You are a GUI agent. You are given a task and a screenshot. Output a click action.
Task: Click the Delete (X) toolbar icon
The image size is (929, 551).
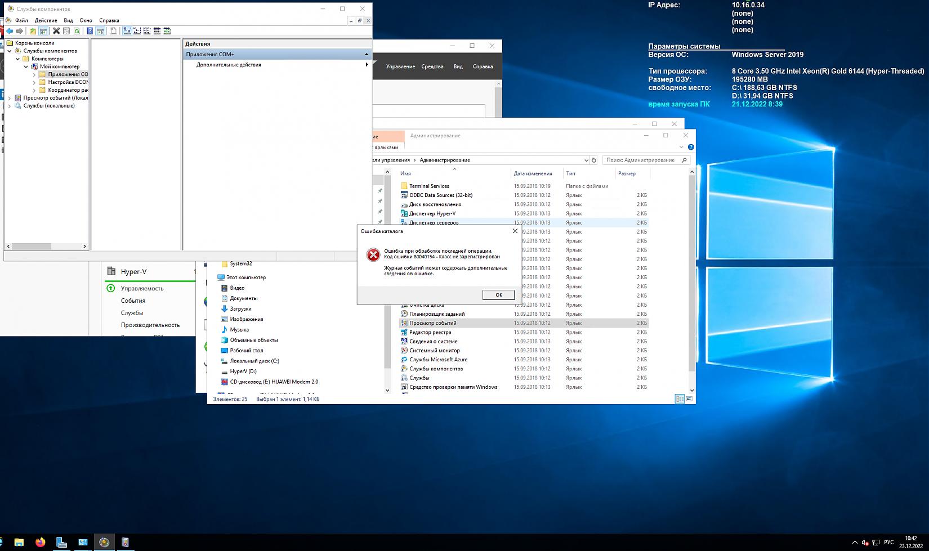56,31
